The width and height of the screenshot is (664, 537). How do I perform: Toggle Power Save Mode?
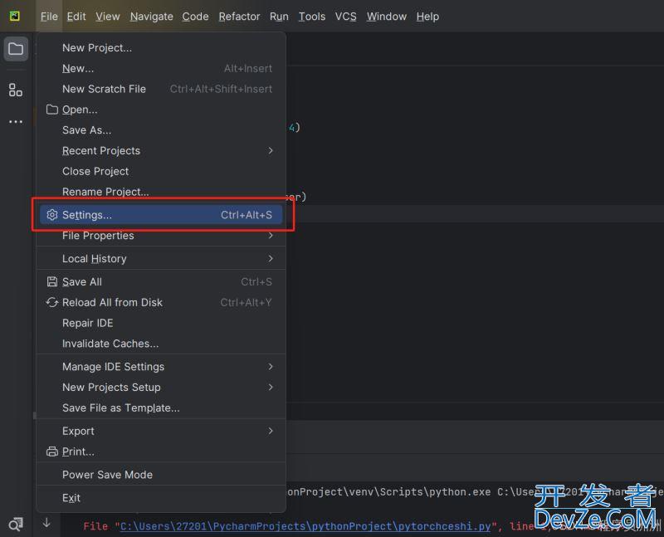pyautogui.click(x=161, y=475)
